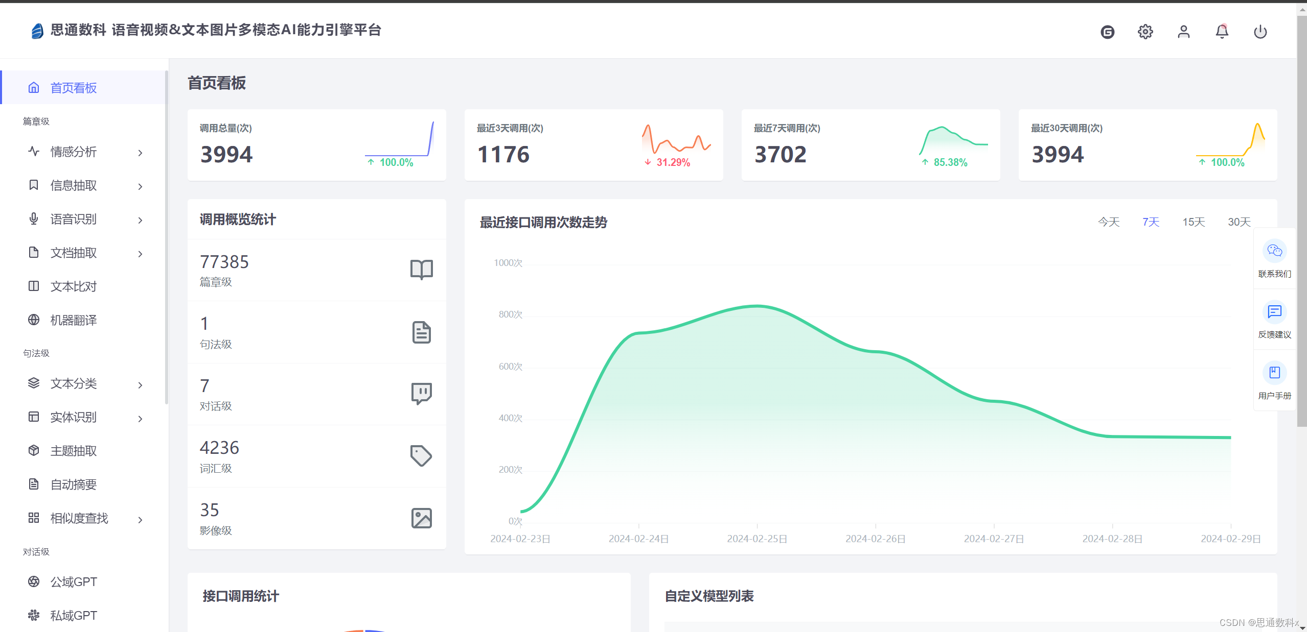
Task: Open the 私域GPT menu item
Action: tap(83, 615)
